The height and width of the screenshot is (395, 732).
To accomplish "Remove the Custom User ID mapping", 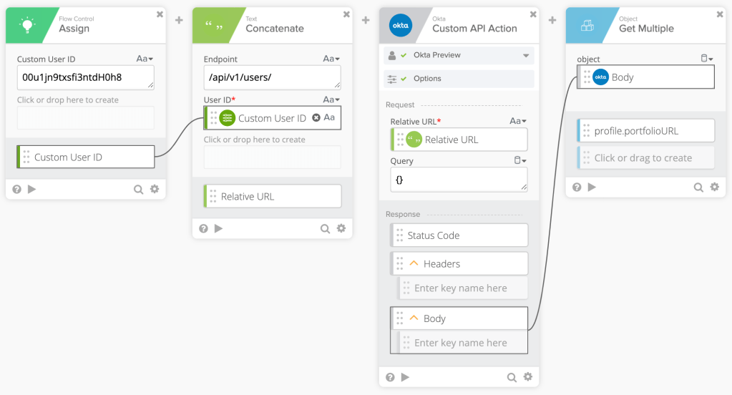I will 316,118.
